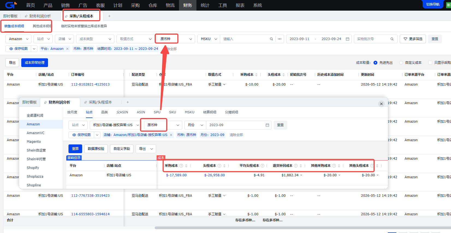
Task: Open order link 112-7767338-3519423
Action: coord(90,196)
